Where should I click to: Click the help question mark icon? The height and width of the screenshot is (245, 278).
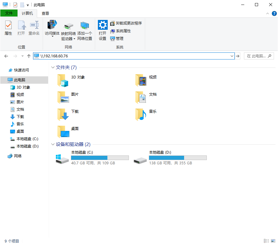coord(274,13)
